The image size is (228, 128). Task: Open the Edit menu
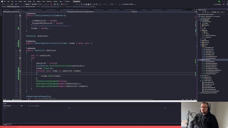click(9, 1)
